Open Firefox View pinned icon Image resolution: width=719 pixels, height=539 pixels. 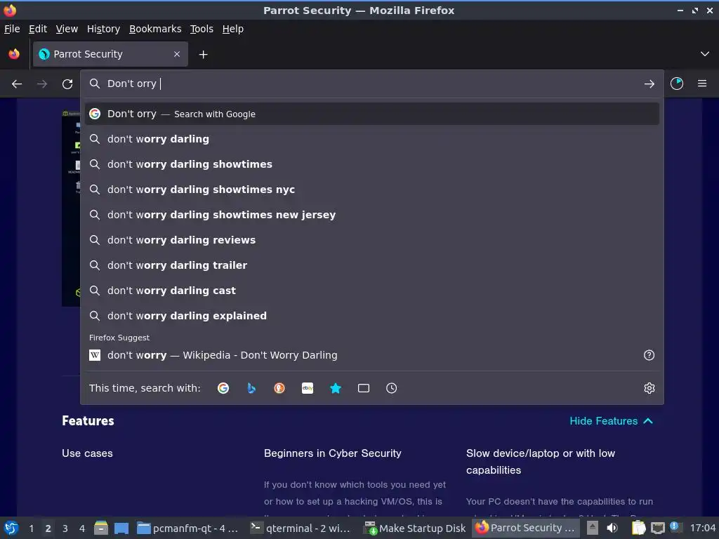click(14, 54)
